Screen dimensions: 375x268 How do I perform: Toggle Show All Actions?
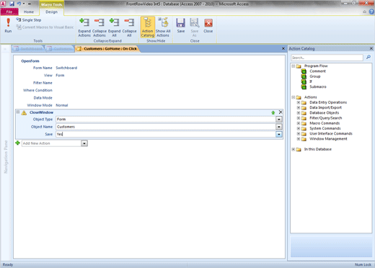click(x=163, y=27)
